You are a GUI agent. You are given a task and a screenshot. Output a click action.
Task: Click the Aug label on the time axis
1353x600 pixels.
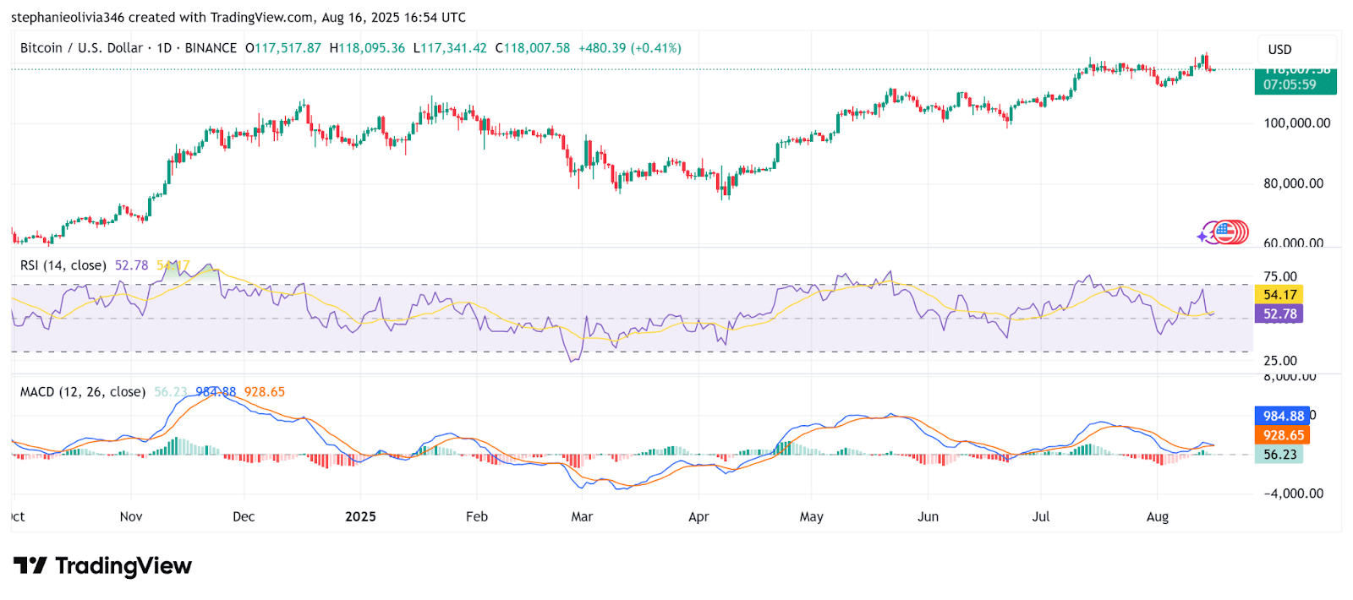click(1157, 516)
